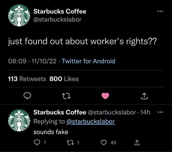Open more options on reply tweet

pyautogui.click(x=160, y=112)
